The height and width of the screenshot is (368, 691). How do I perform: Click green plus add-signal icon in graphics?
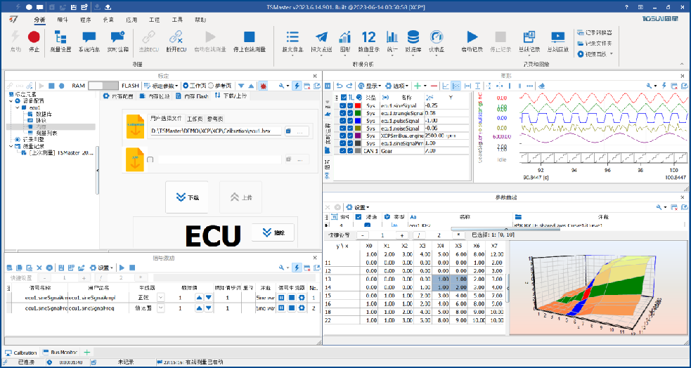click(418, 86)
